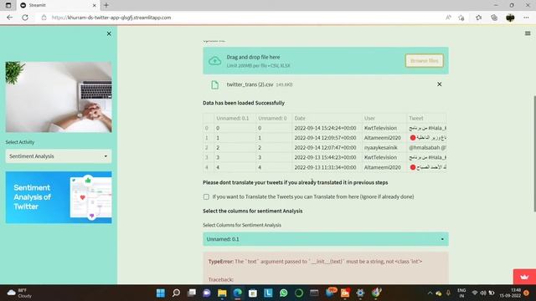Open Microsoft Store on the taskbar
The image size is (536, 301).
coord(253,293)
